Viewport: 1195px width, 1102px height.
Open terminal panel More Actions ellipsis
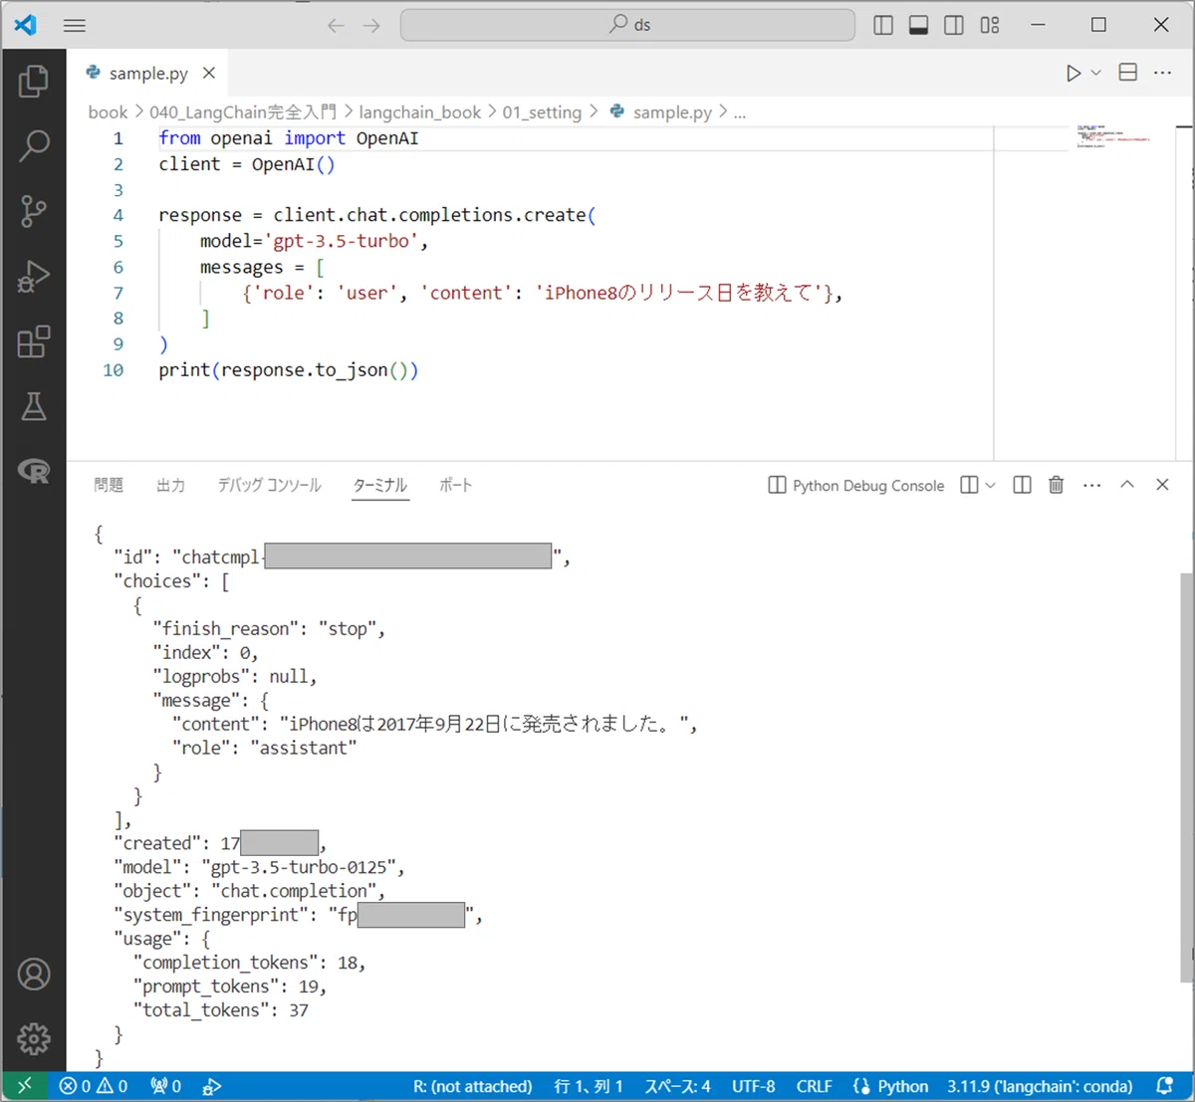coord(1091,485)
